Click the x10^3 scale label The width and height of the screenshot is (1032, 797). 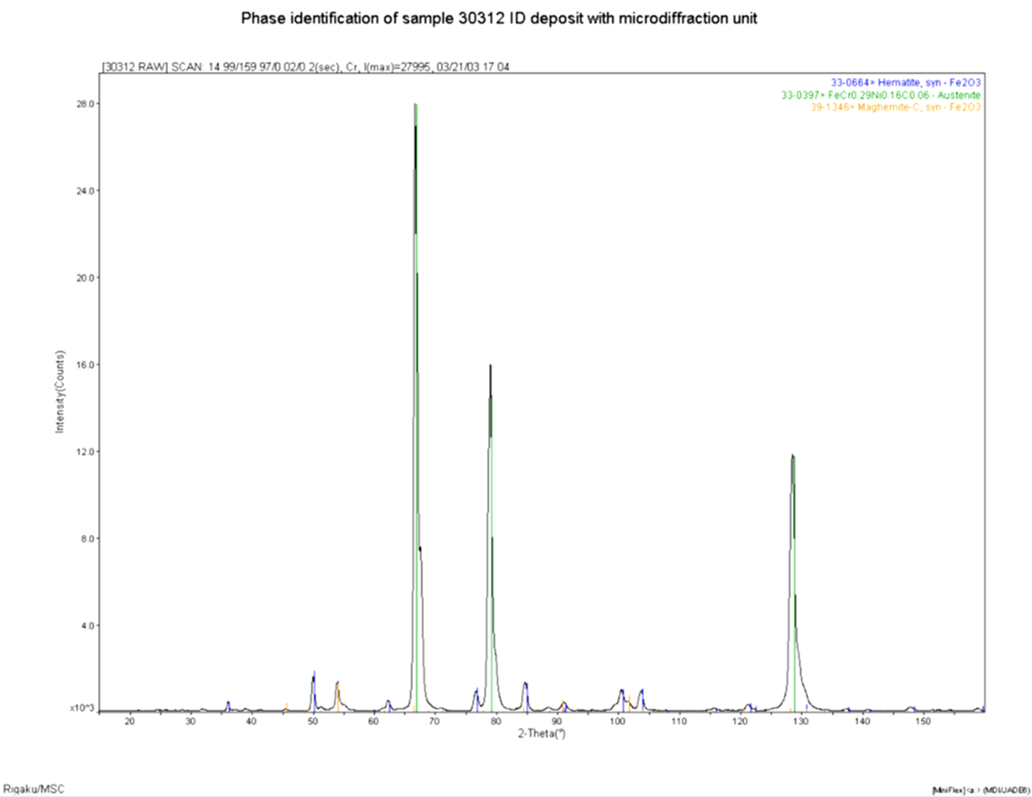coord(81,708)
